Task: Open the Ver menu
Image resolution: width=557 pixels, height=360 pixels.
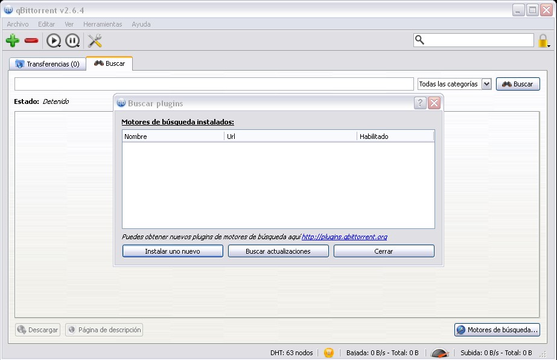Action: 69,24
